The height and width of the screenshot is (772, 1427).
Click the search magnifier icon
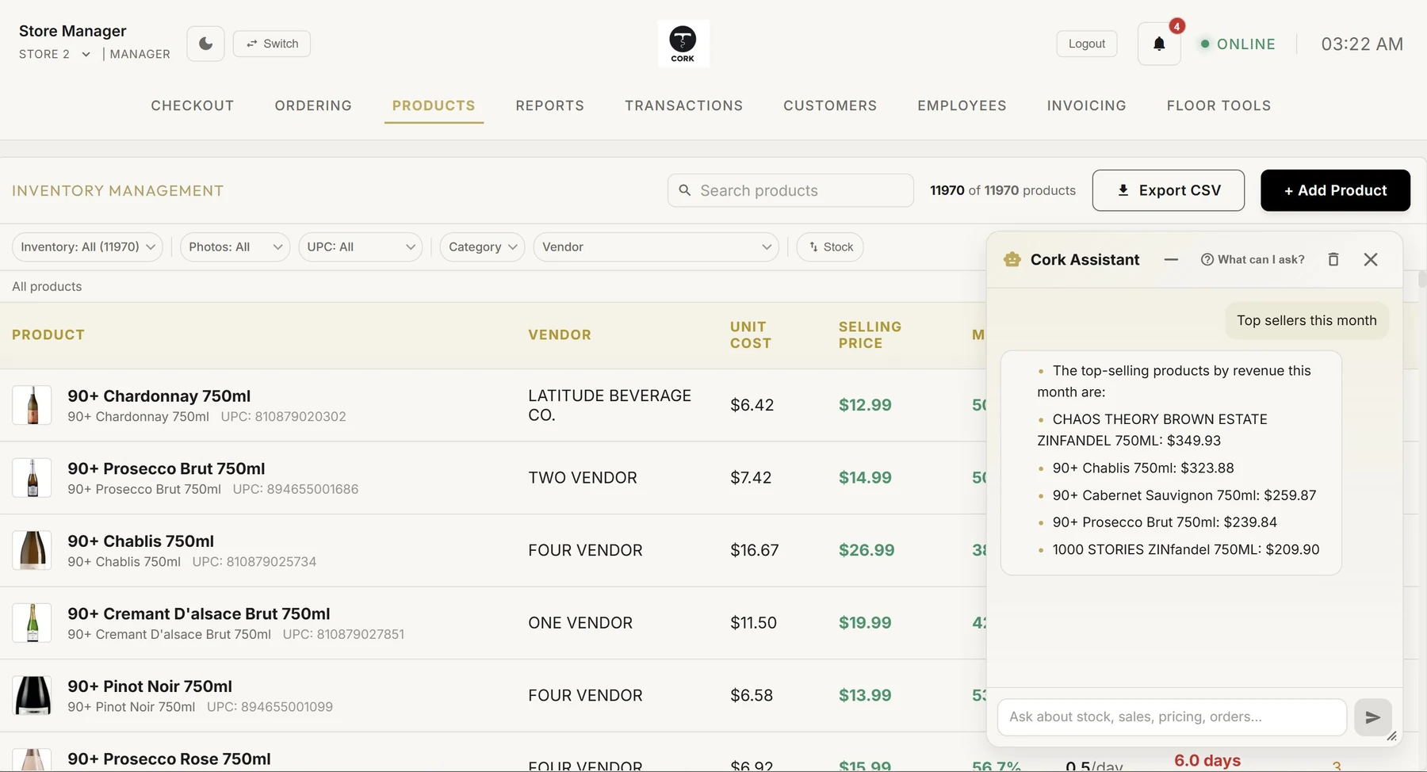(x=685, y=190)
